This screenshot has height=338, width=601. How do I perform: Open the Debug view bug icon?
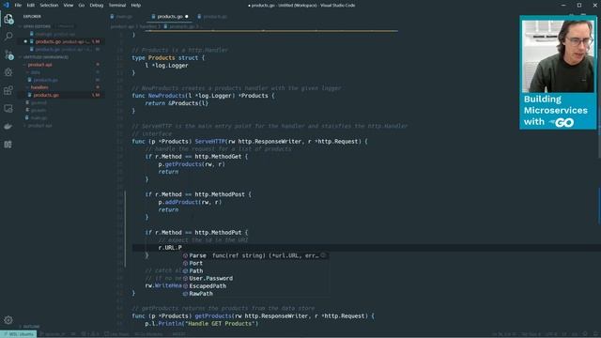pos(8,72)
